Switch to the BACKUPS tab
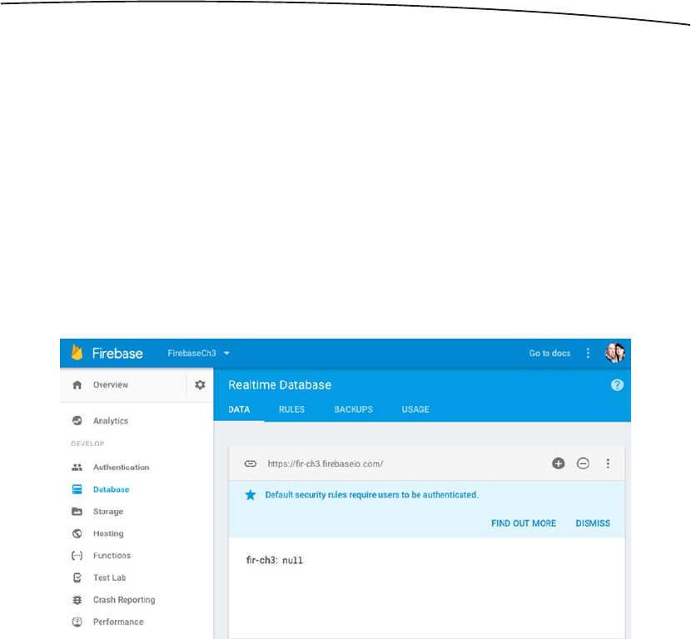The width and height of the screenshot is (691, 639). coord(353,409)
